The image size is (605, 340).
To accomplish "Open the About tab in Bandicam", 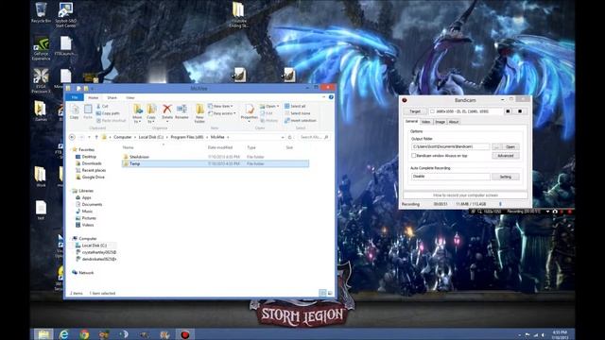I will tap(454, 122).
